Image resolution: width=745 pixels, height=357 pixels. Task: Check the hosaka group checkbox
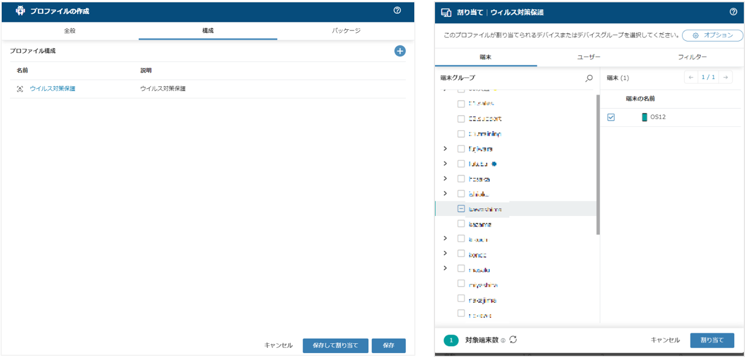(x=461, y=179)
